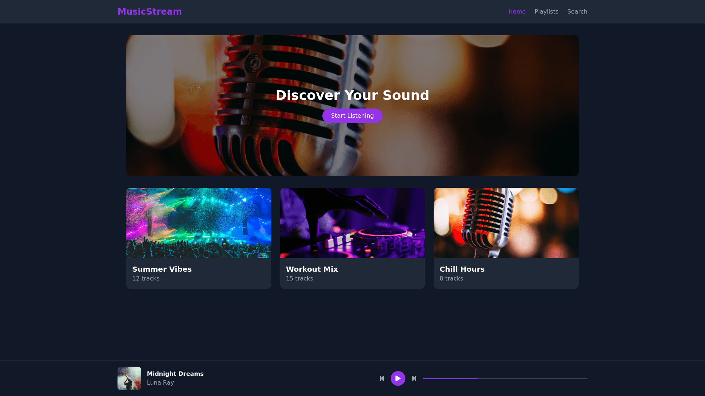
Task: Click the 15 tracks label
Action: click(x=299, y=279)
